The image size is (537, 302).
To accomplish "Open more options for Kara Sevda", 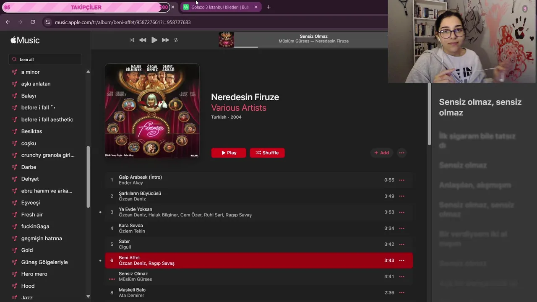I will [x=401, y=228].
